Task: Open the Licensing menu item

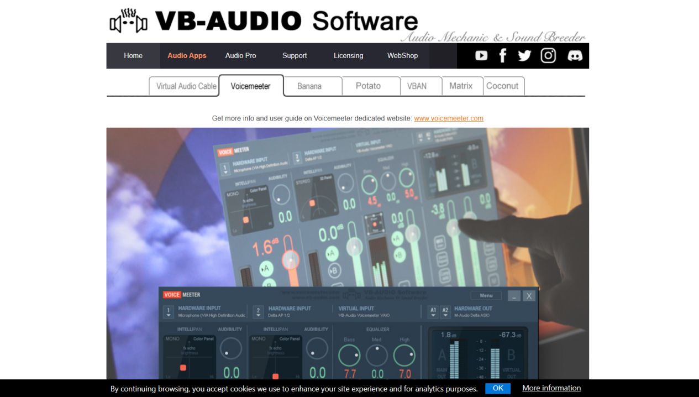Action: point(348,55)
